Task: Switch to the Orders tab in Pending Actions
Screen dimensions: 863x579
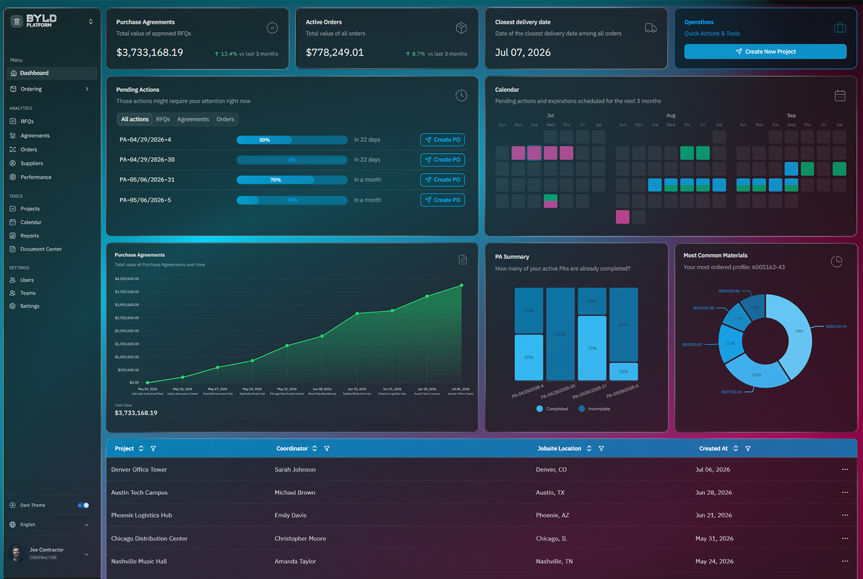Action: [225, 120]
